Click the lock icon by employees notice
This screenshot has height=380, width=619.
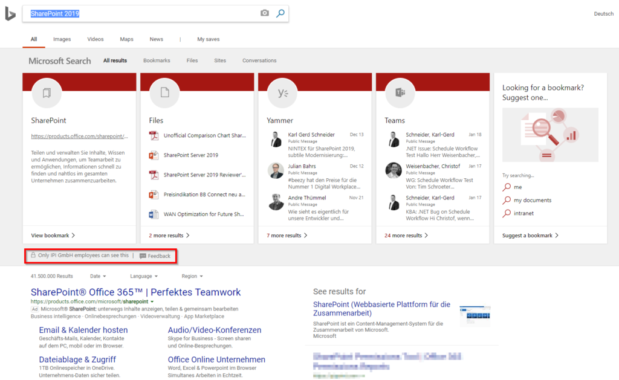click(x=33, y=255)
